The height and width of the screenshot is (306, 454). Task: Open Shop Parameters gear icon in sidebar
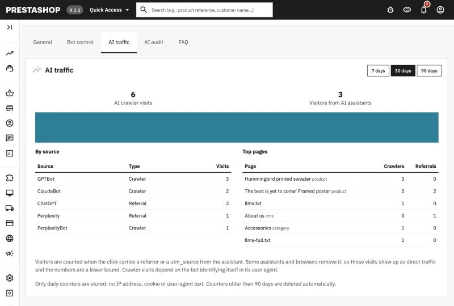pos(10,278)
